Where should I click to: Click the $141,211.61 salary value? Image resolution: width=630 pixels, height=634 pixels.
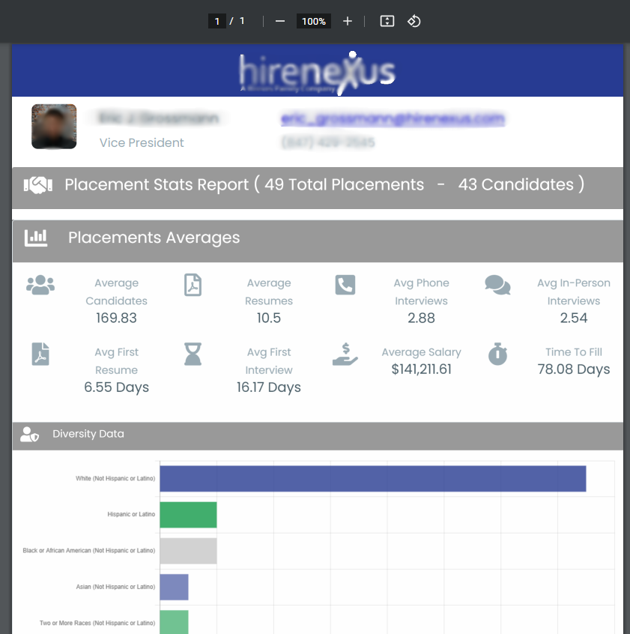click(x=421, y=369)
